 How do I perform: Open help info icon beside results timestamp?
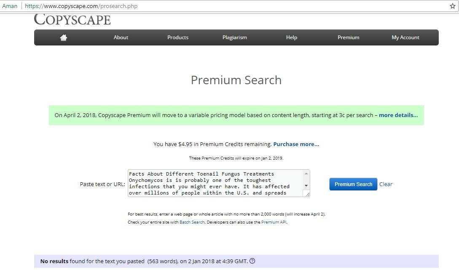[x=252, y=261]
